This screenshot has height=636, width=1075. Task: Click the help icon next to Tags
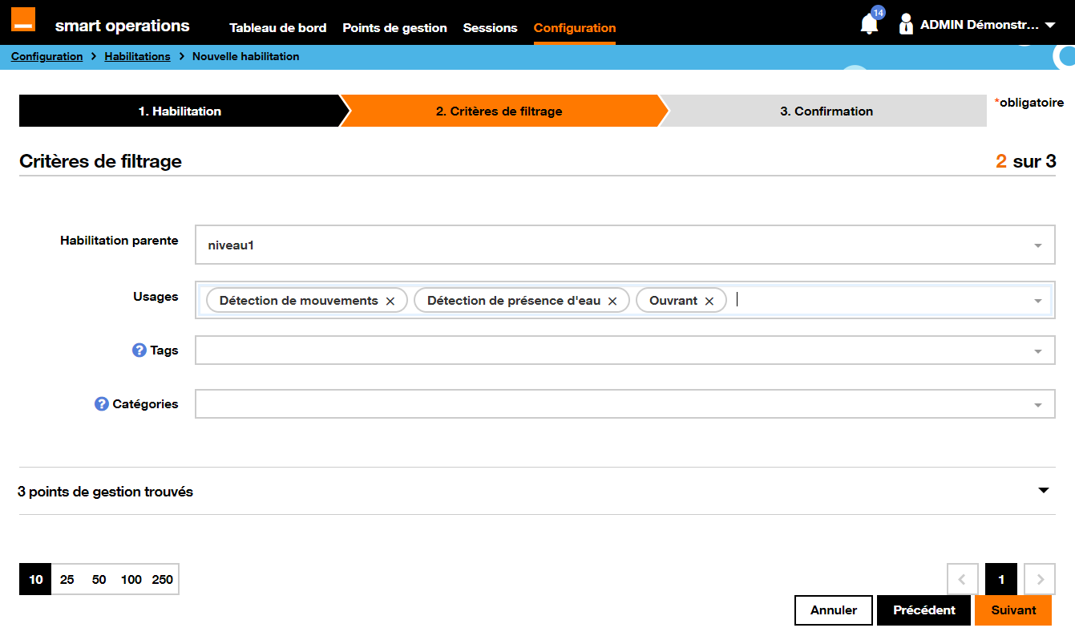(x=137, y=350)
